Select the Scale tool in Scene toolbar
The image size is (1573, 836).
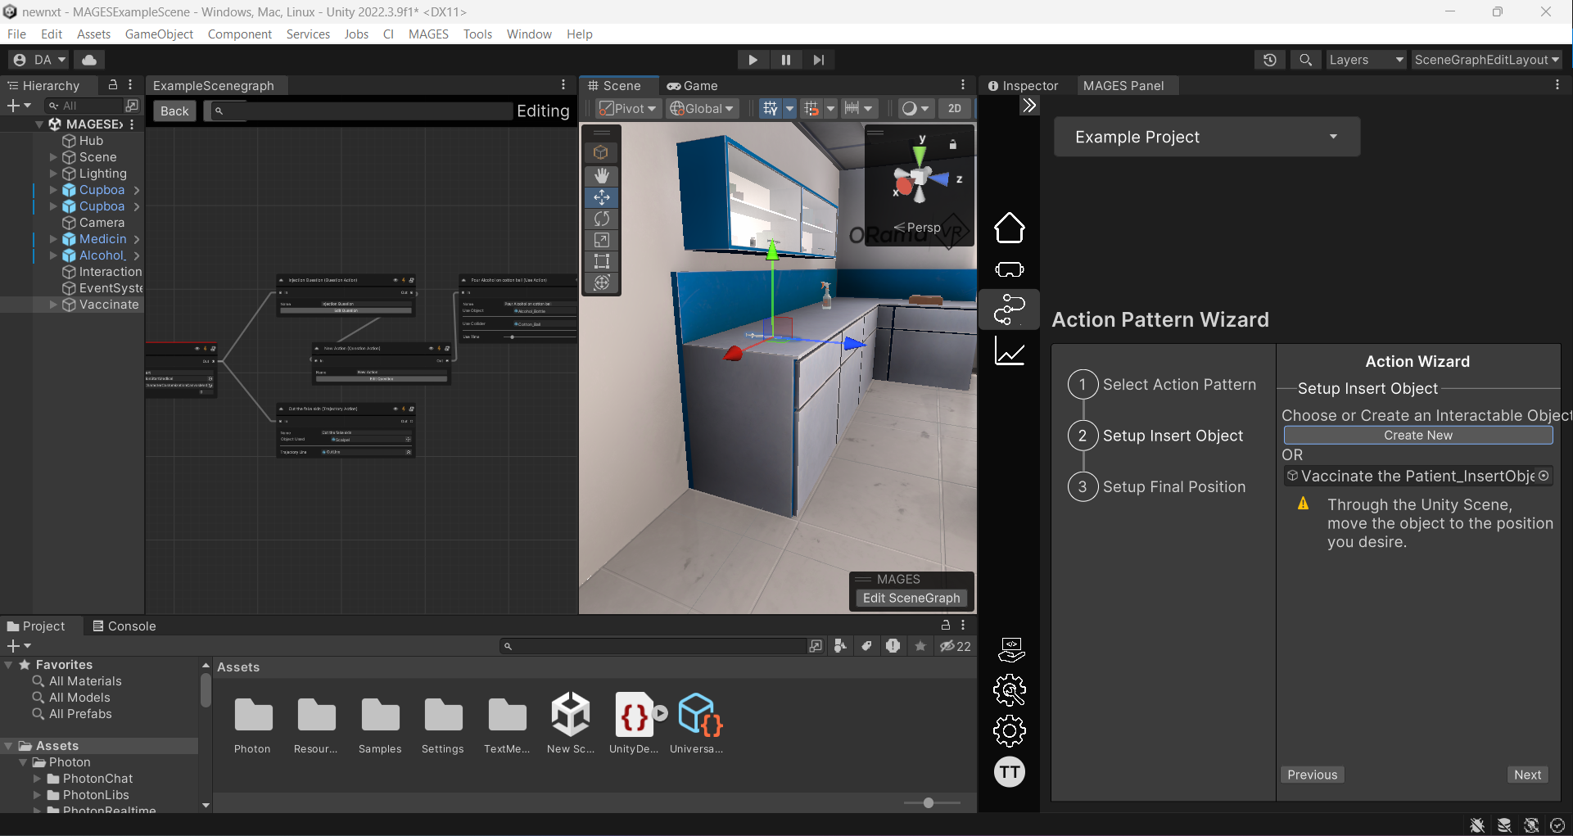pos(602,240)
